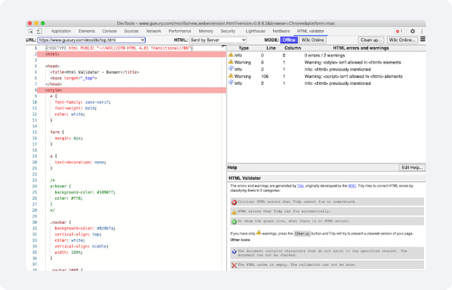Click the yellow warning icon beside 'Tidy can fix automatically'
452x290 pixels.
click(x=234, y=212)
